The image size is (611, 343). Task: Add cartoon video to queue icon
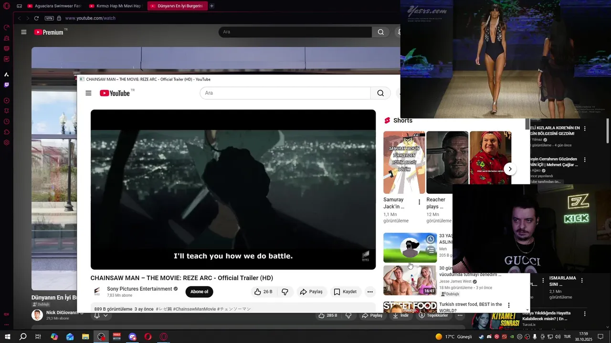(431, 250)
